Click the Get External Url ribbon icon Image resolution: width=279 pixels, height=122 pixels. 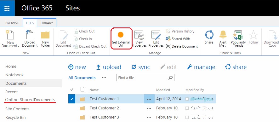click(121, 35)
